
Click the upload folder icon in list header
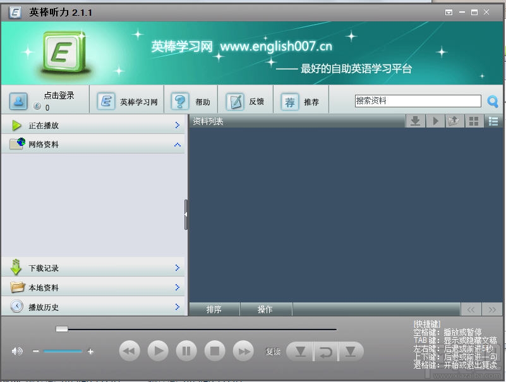tap(454, 121)
